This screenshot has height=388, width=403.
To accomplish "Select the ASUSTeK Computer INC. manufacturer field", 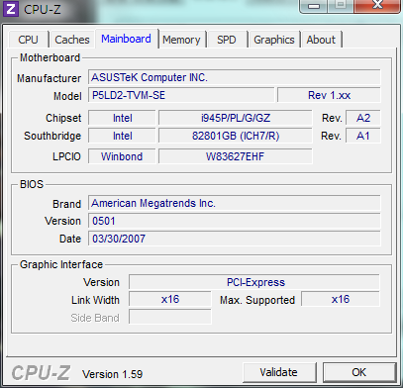I will tap(235, 77).
